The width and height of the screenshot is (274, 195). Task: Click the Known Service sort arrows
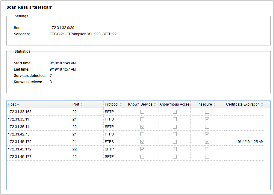[155, 104]
